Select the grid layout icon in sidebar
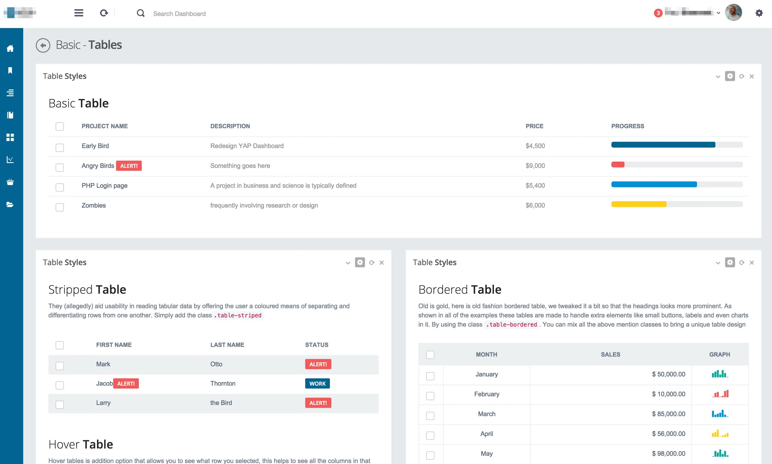 [10, 137]
